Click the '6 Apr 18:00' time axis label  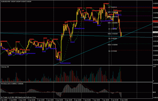(x=78, y=100)
